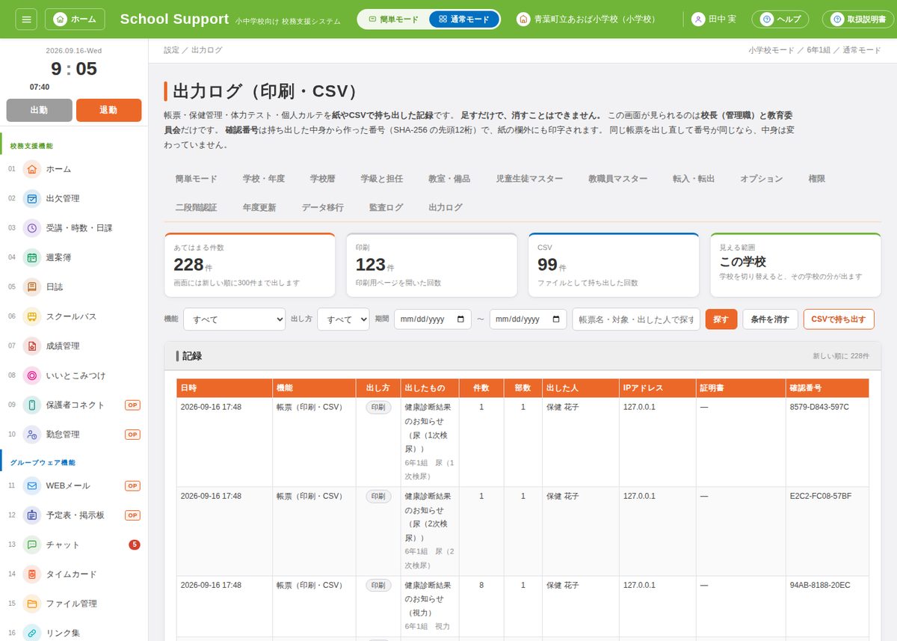Click the 帳票名・対象 search field

636,319
